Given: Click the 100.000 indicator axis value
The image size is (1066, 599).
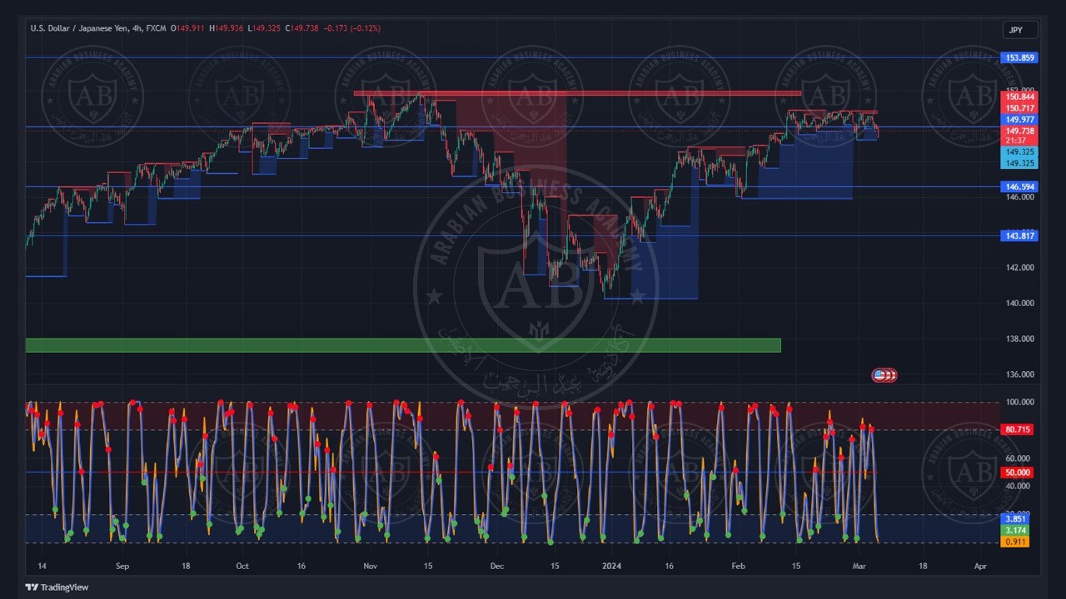Looking at the screenshot, I should pos(1019,403).
